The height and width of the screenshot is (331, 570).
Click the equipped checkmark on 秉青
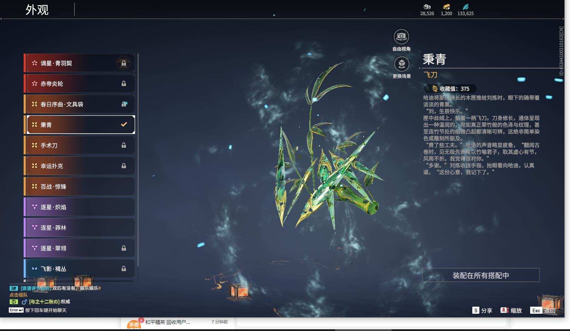point(124,124)
